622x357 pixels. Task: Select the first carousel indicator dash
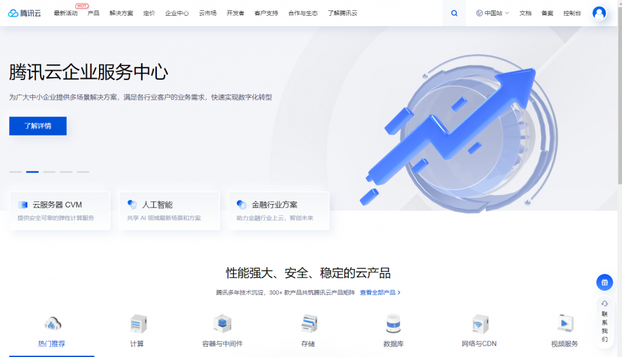point(15,172)
